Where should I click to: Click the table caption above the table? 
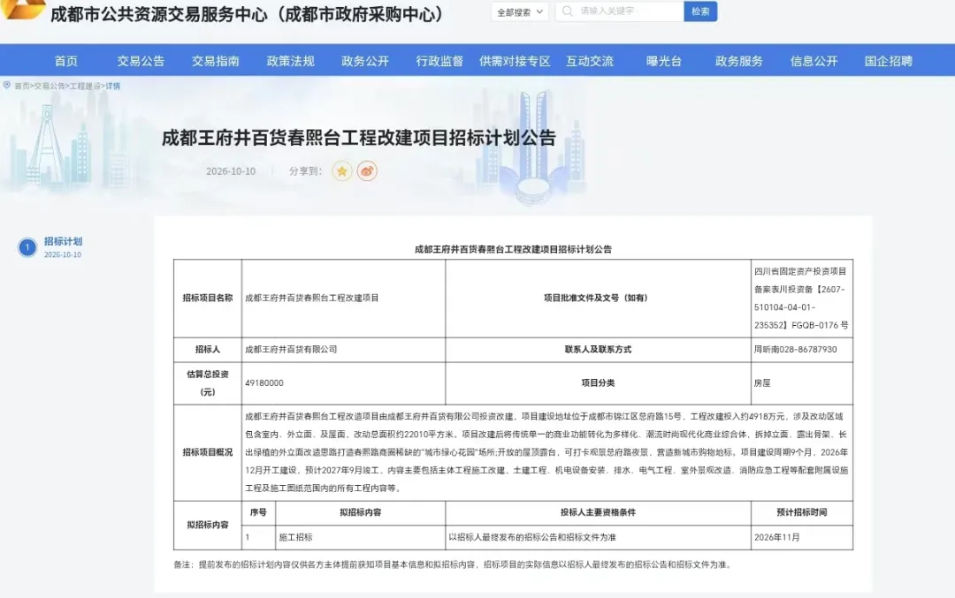point(513,249)
